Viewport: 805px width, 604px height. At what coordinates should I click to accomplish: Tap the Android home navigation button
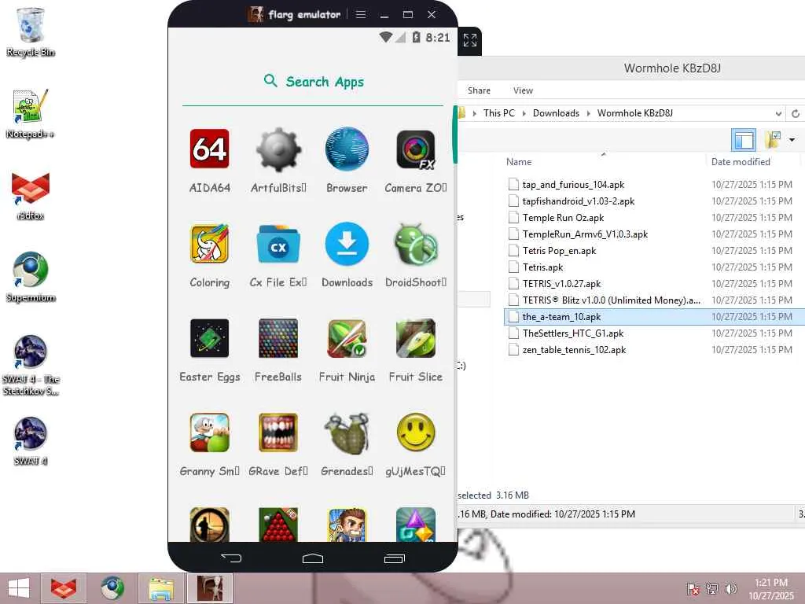pos(313,558)
